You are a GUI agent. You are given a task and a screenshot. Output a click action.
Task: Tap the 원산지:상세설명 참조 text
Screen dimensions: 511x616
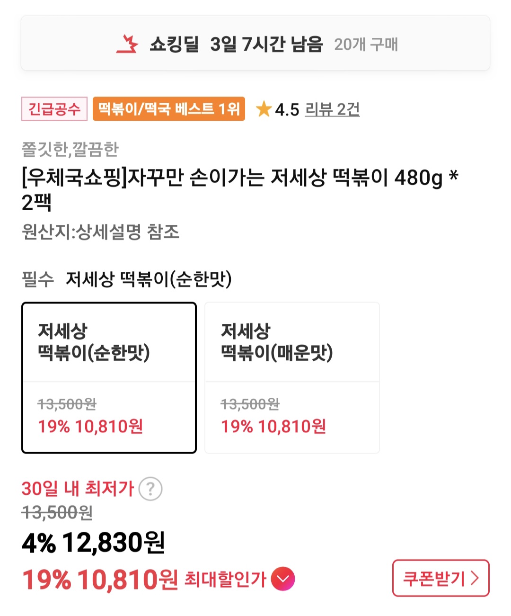(x=101, y=232)
